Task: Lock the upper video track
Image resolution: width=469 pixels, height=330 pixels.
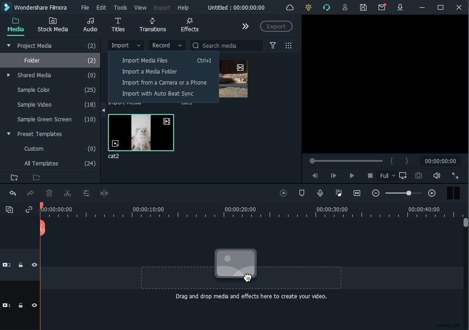Action: 21,265
